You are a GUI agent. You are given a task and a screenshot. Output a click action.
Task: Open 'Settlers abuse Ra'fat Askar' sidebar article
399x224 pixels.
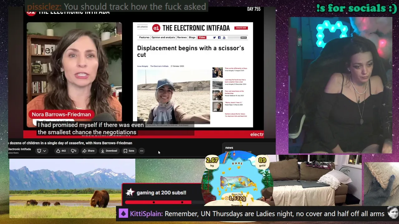(236, 115)
